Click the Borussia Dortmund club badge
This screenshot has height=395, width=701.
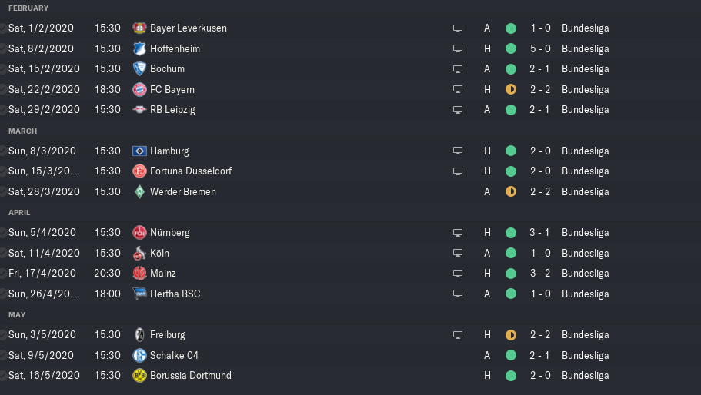[x=139, y=376]
